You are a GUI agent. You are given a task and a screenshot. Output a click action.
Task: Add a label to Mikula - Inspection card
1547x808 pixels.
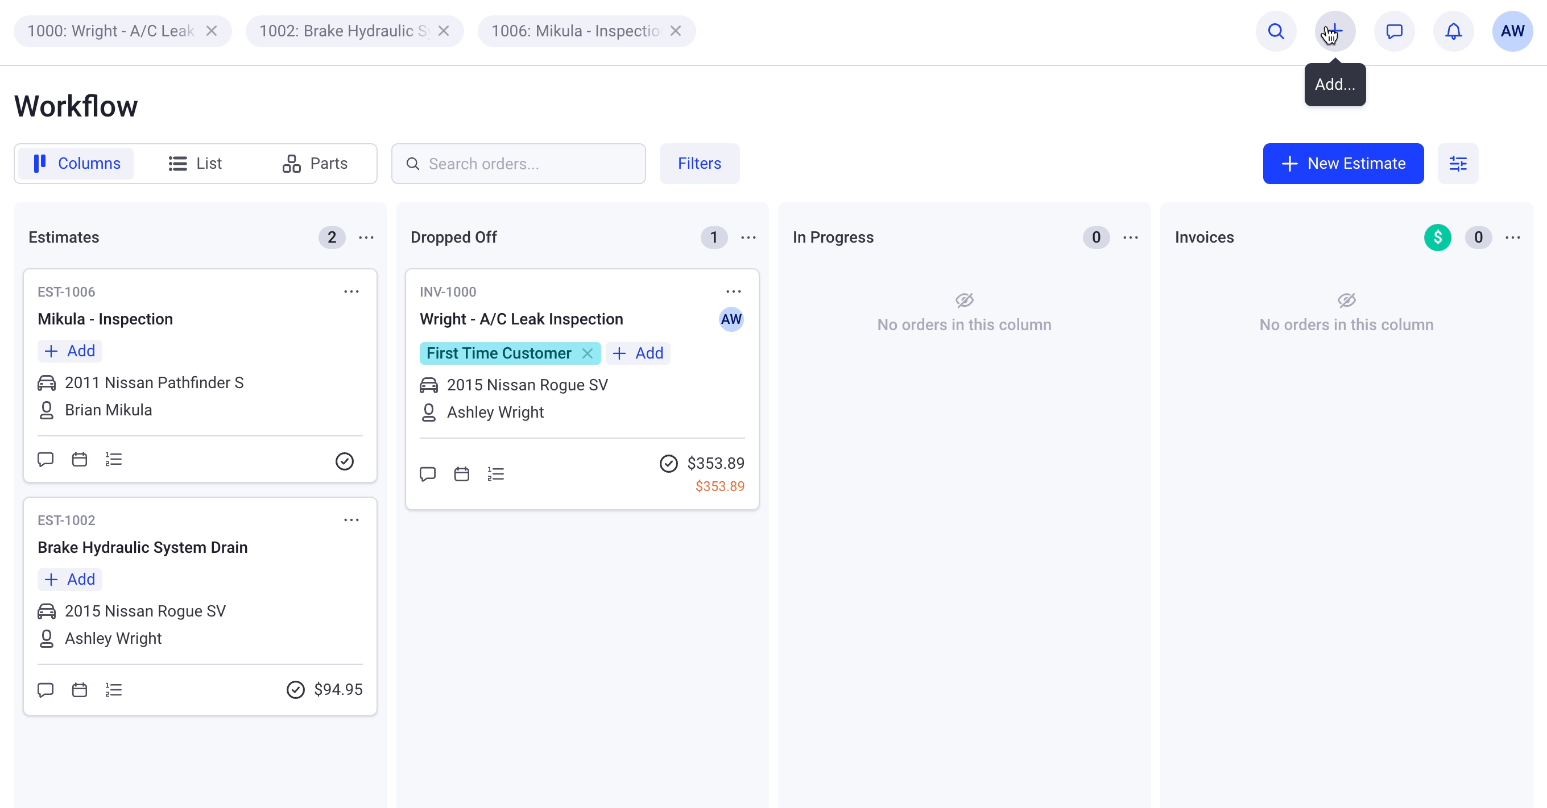point(69,351)
